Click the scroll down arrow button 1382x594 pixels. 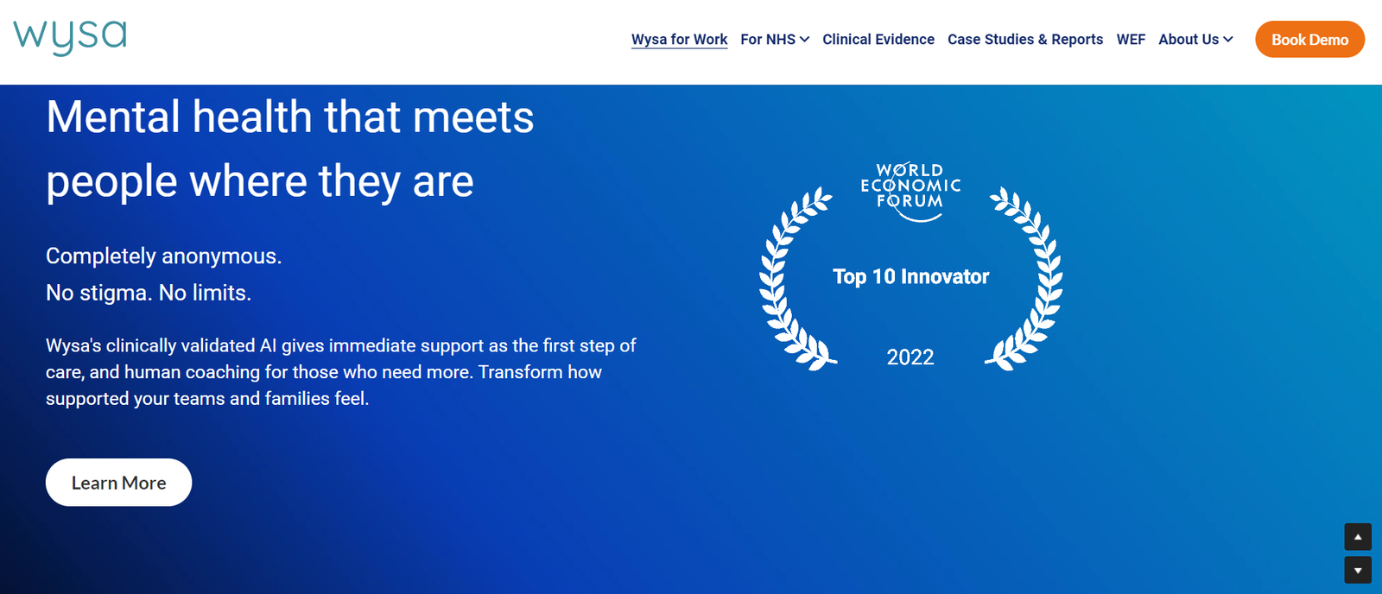(1358, 570)
